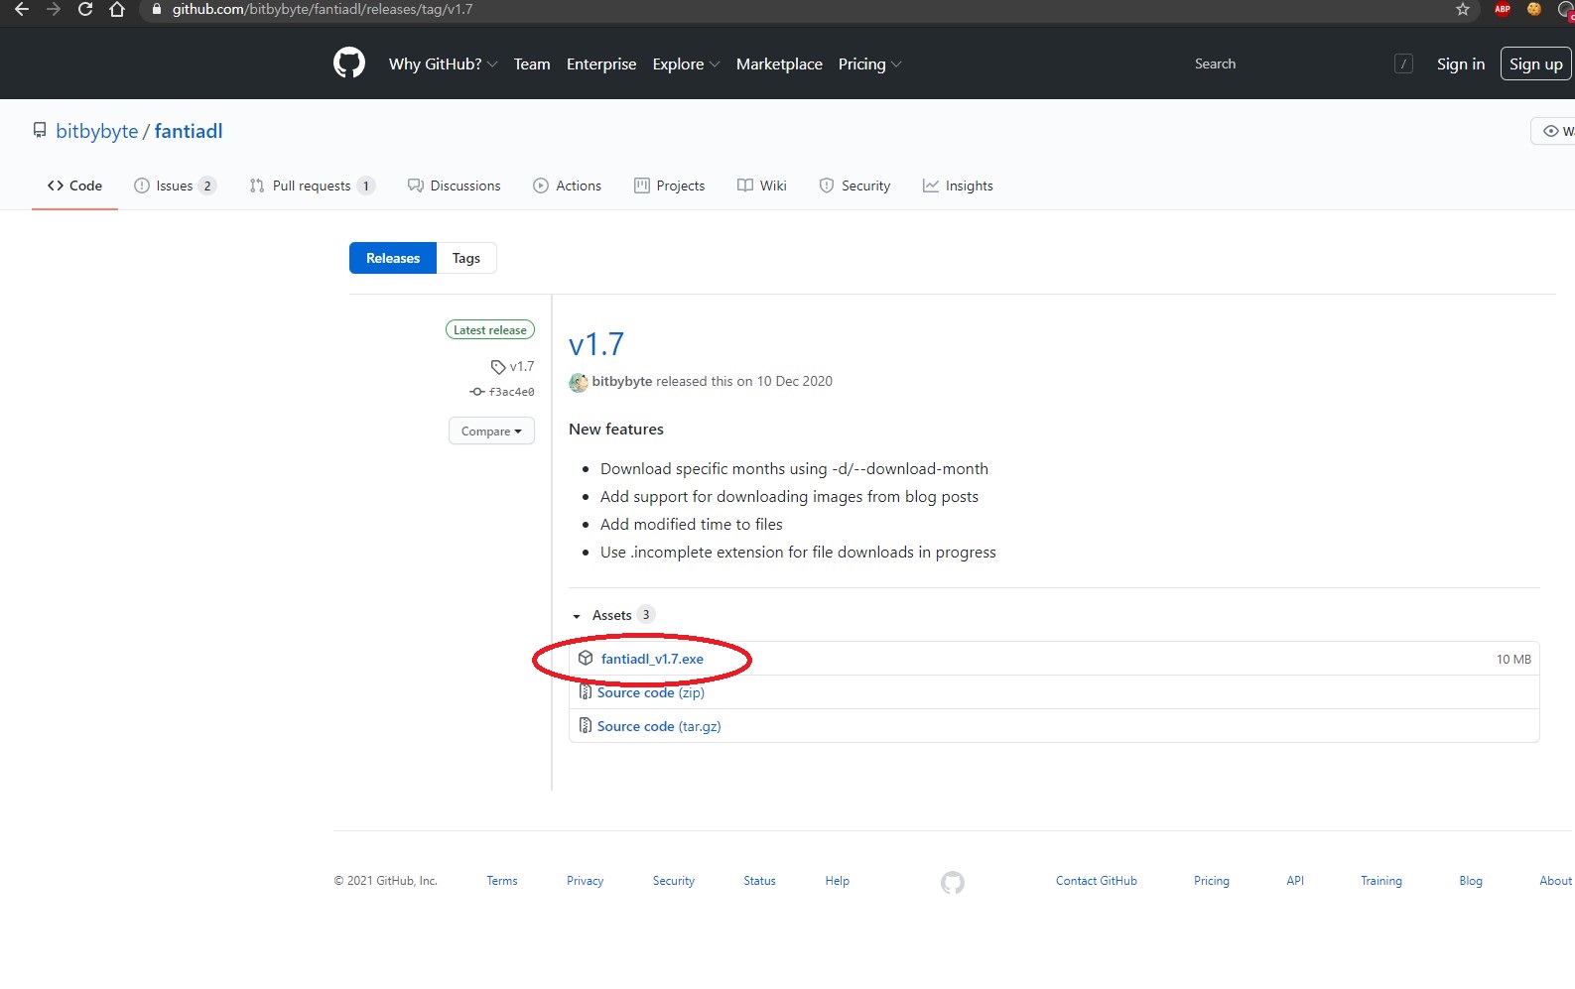Open the Wiki tab
Image resolution: width=1575 pixels, height=989 pixels.
tap(761, 185)
